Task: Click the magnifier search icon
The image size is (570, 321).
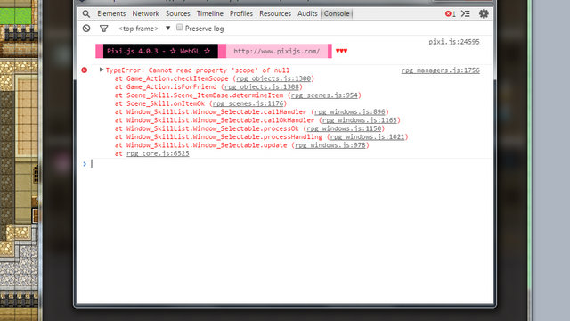Action: 86,14
